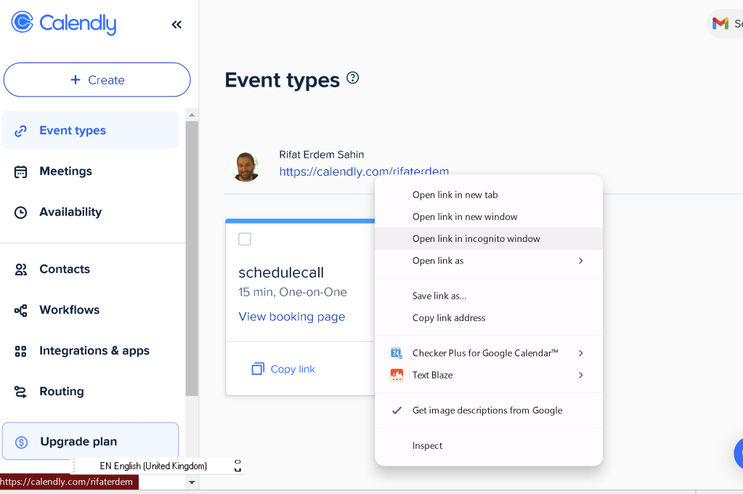Click EN English (United Kingdom) language bar
Viewport: 743px width, 494px height.
click(153, 466)
